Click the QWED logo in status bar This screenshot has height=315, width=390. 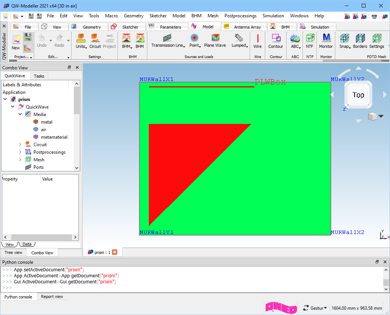[x=281, y=308]
